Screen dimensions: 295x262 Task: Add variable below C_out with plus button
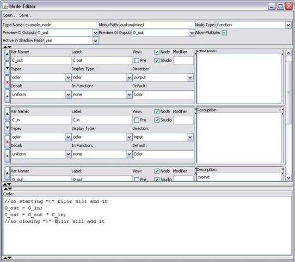7,97
